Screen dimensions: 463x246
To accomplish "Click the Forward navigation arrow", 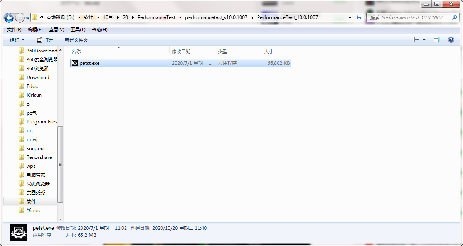I will point(20,18).
